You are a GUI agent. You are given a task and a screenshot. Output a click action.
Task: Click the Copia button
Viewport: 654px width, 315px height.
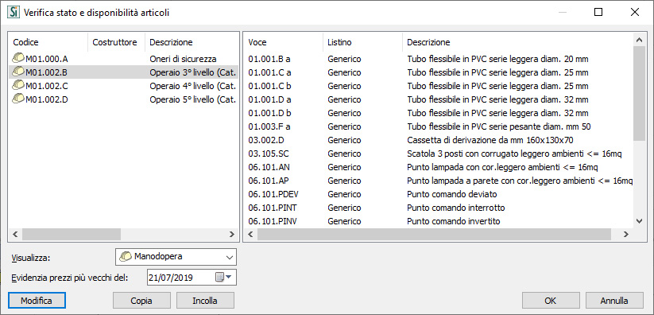pyautogui.click(x=141, y=301)
